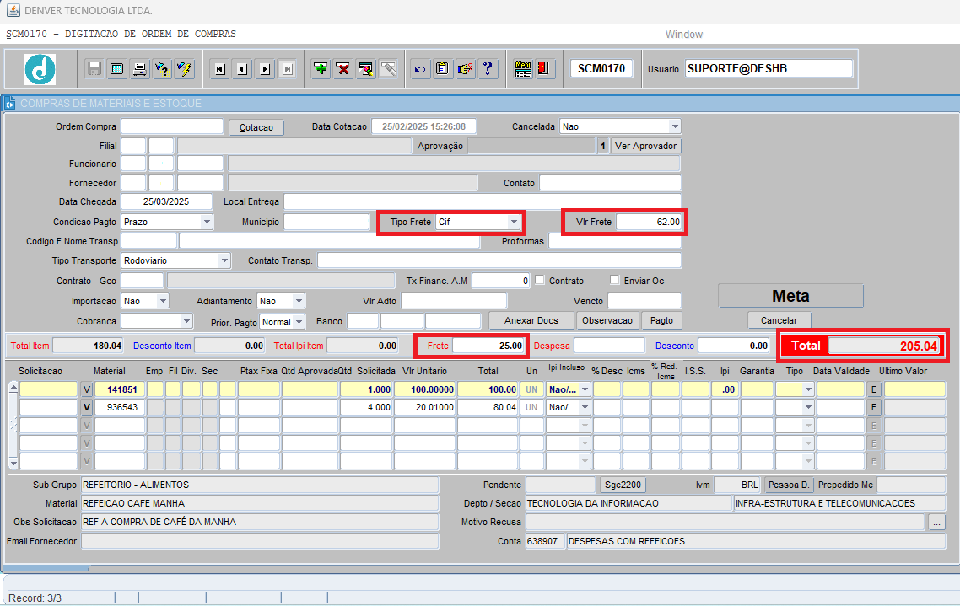Click the Cancelar button
The height and width of the screenshot is (606, 960).
point(779,320)
